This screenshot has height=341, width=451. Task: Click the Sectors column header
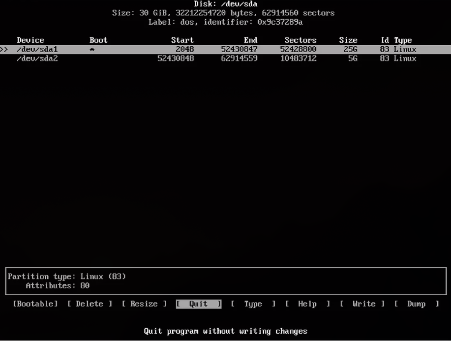click(301, 40)
